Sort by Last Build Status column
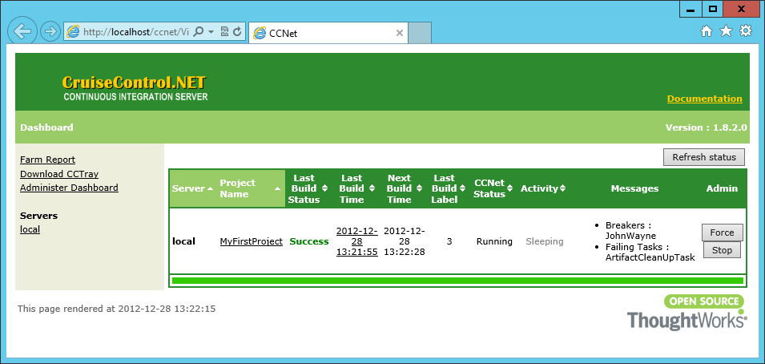 click(304, 188)
